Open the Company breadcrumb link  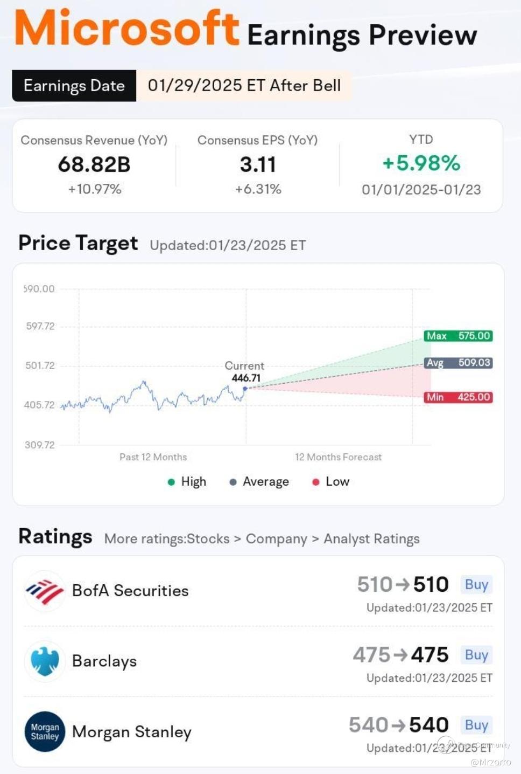pyautogui.click(x=276, y=539)
